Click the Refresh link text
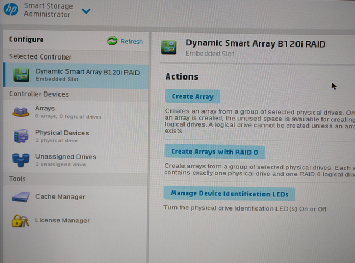Screen dimensions: 355x263 pyautogui.click(x=132, y=41)
